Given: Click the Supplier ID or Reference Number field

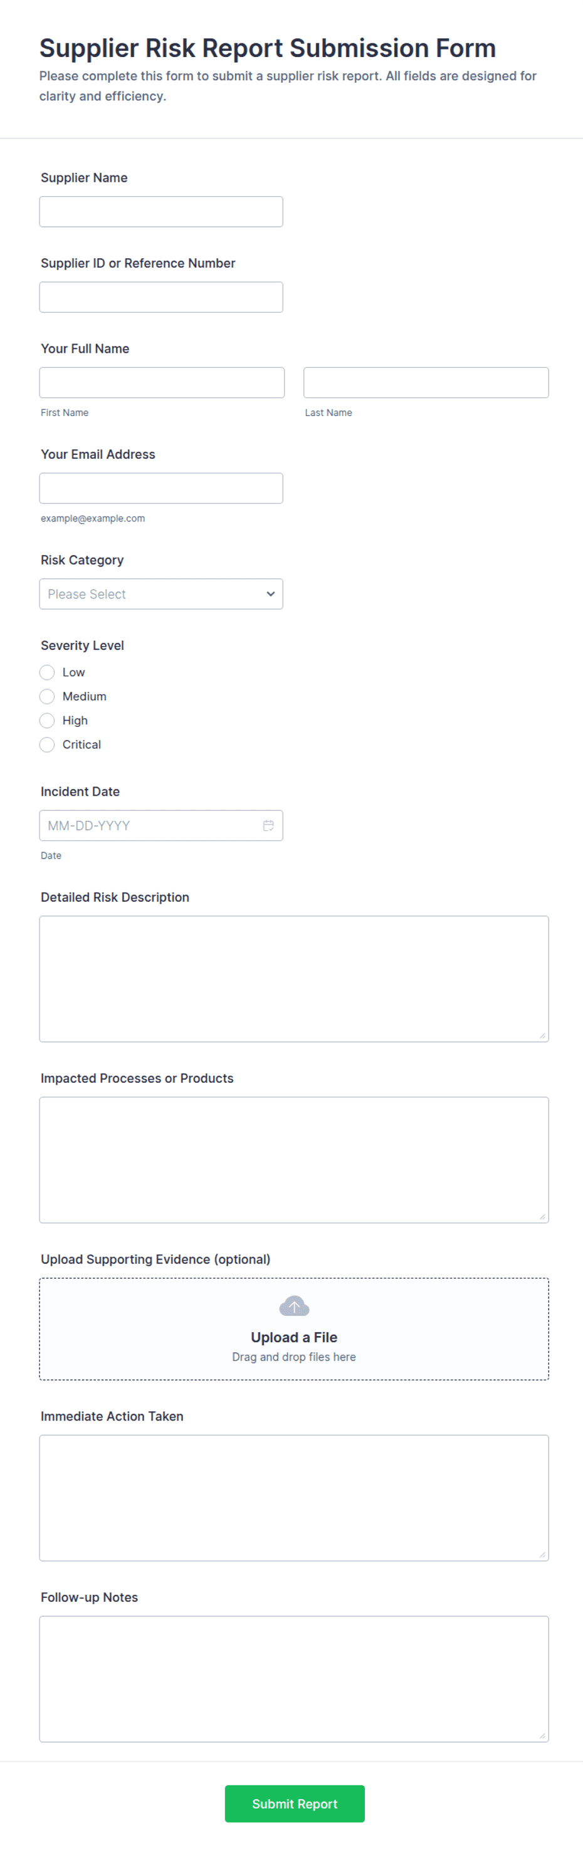Looking at the screenshot, I should (161, 297).
